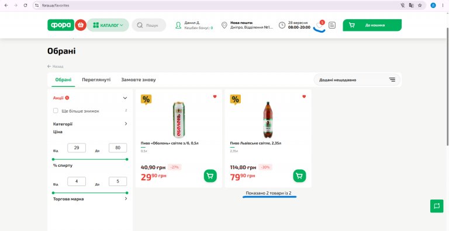This screenshot has width=449, height=231.
Task: Click the search field Пошук
Action: (x=149, y=25)
